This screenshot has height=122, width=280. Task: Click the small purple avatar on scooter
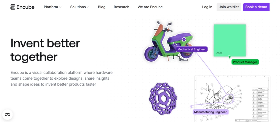tap(184, 39)
